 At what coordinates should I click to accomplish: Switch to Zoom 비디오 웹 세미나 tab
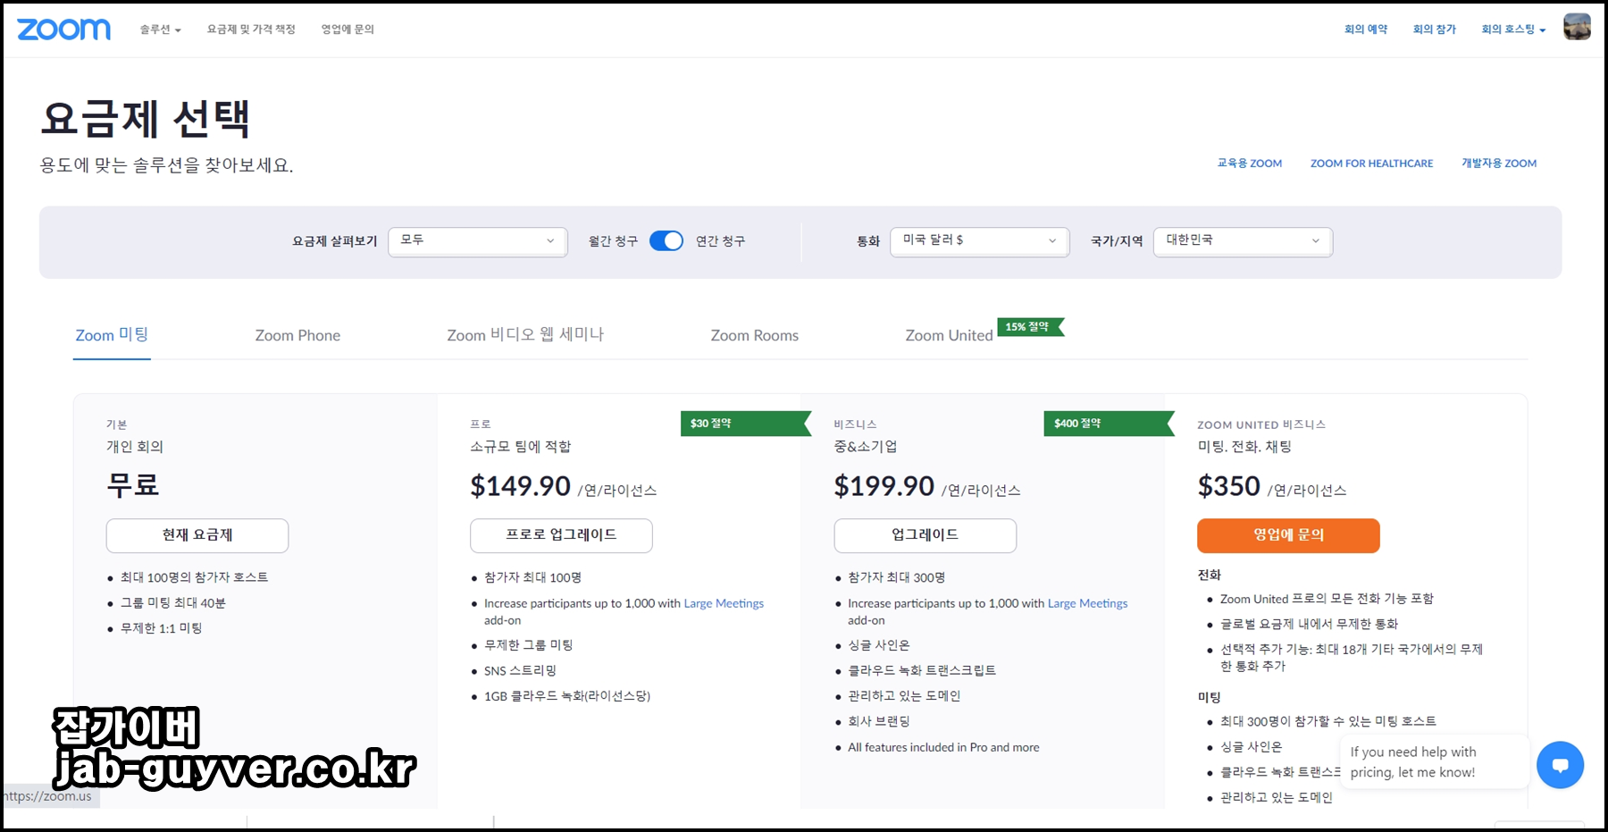(x=525, y=335)
